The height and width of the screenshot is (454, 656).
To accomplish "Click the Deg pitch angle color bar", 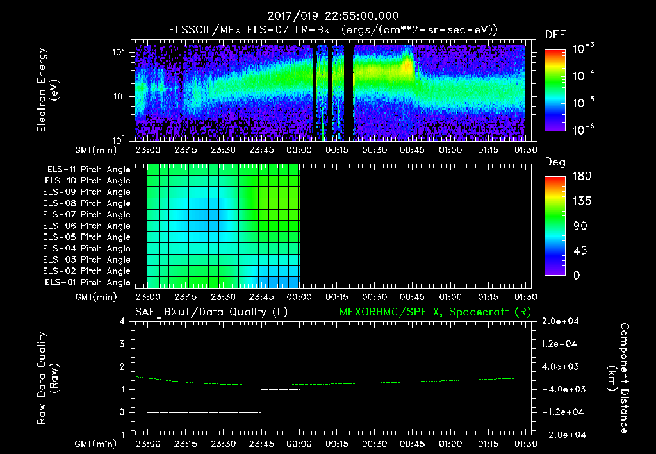I will pos(555,226).
